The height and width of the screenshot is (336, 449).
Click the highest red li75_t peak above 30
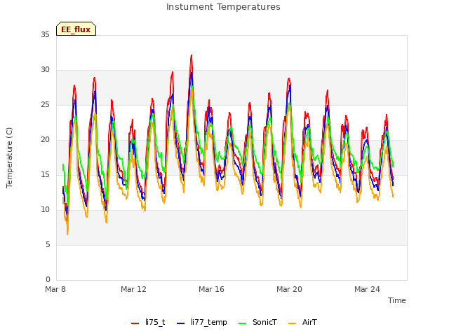(192, 56)
